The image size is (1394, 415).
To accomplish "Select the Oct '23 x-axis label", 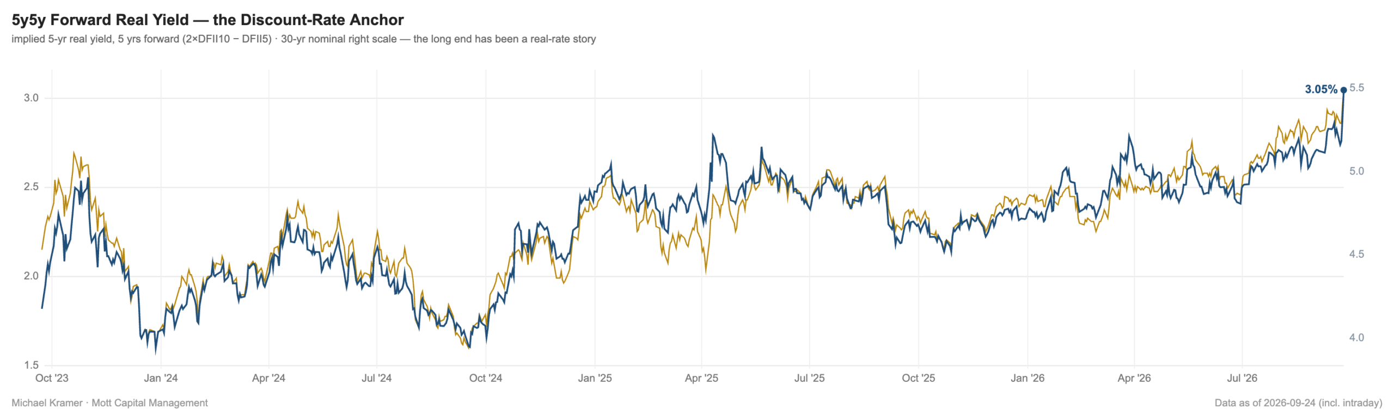I will (x=52, y=378).
